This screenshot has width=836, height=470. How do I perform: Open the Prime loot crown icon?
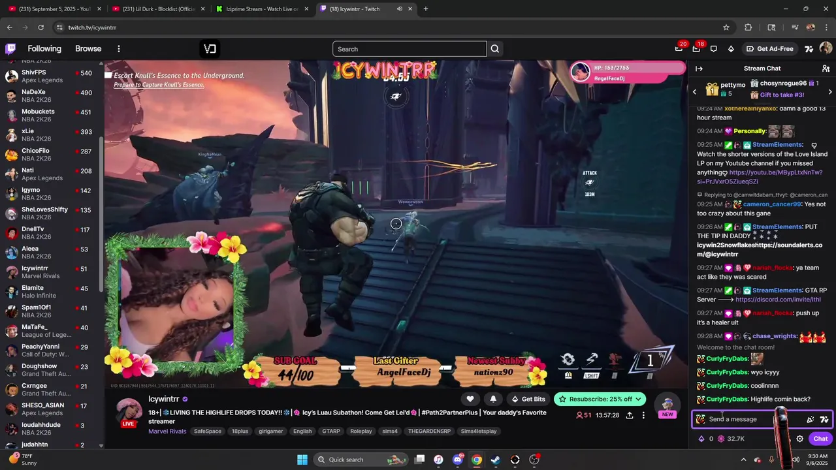pyautogui.click(x=679, y=49)
